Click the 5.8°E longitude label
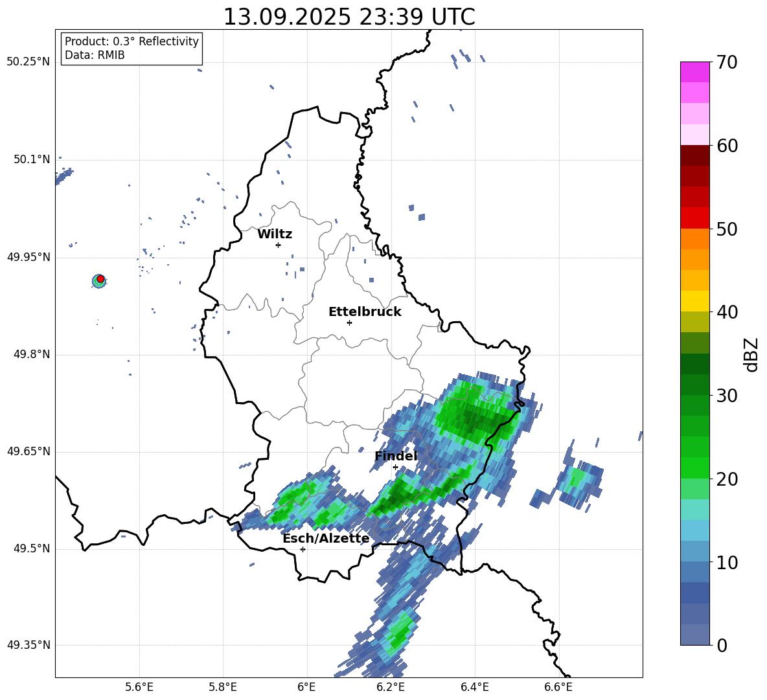767x700 pixels. 223,687
